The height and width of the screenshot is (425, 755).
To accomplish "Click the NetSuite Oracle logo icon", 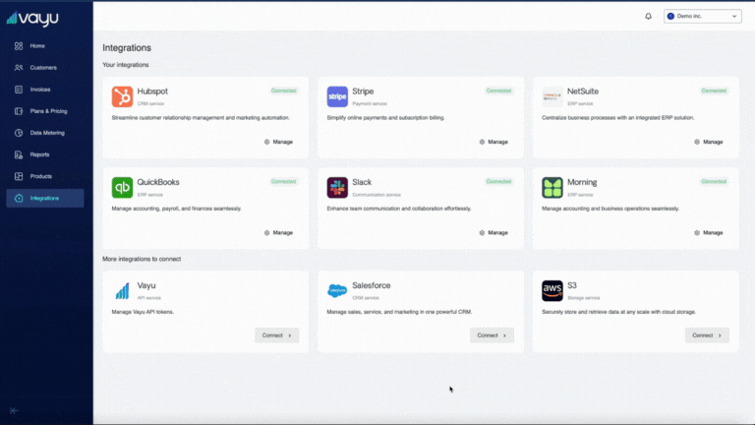I will [552, 96].
